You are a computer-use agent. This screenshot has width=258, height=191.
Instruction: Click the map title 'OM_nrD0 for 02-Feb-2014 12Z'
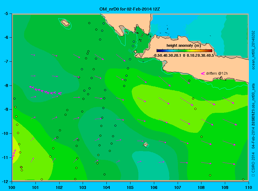130,9
